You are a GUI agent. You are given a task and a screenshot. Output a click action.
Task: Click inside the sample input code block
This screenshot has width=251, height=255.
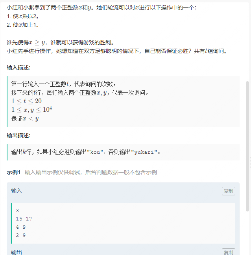tap(123, 223)
